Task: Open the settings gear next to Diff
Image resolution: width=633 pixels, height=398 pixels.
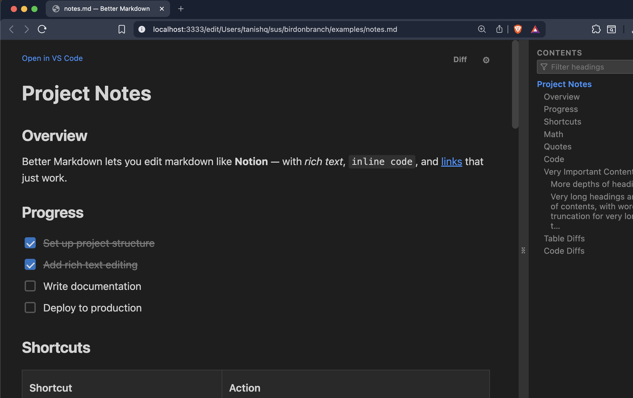Action: point(486,60)
